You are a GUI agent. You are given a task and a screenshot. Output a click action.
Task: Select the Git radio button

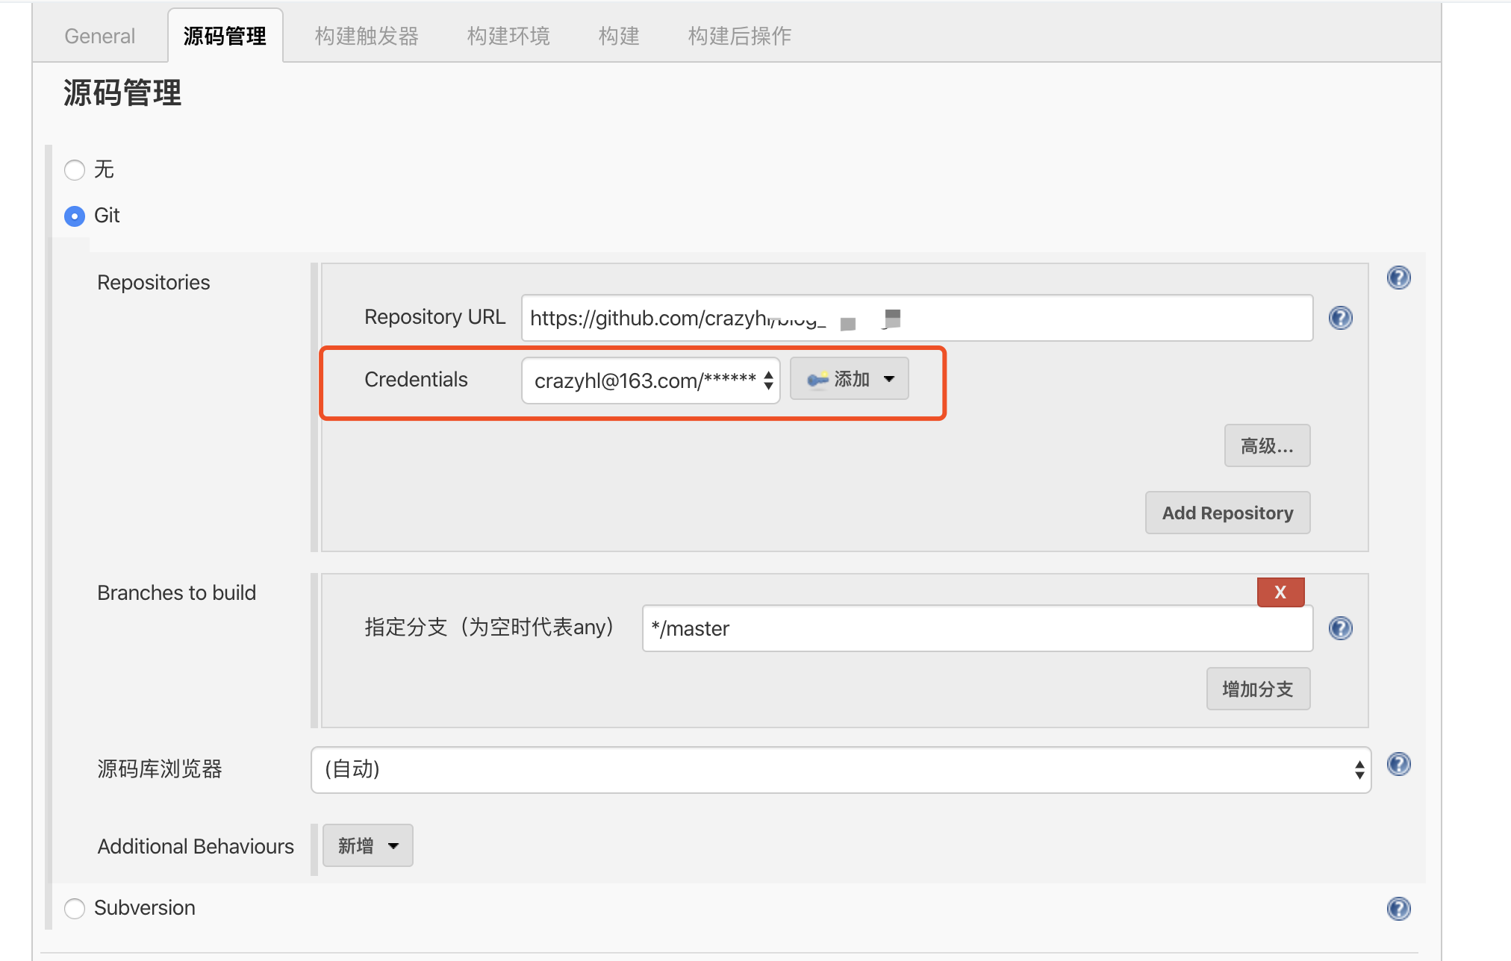75,216
